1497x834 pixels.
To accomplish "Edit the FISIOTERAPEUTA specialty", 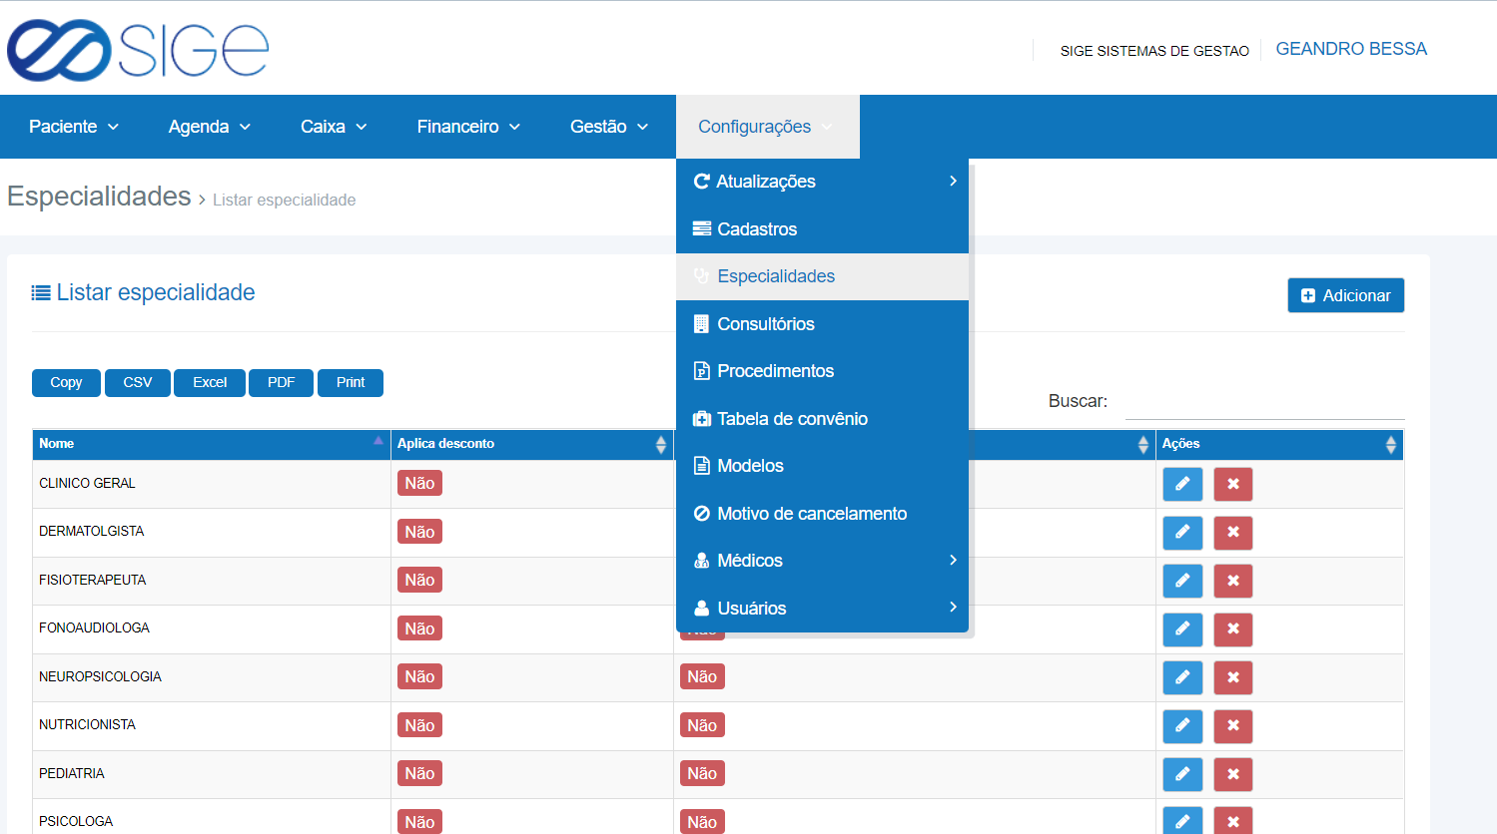I will pyautogui.click(x=1182, y=581).
